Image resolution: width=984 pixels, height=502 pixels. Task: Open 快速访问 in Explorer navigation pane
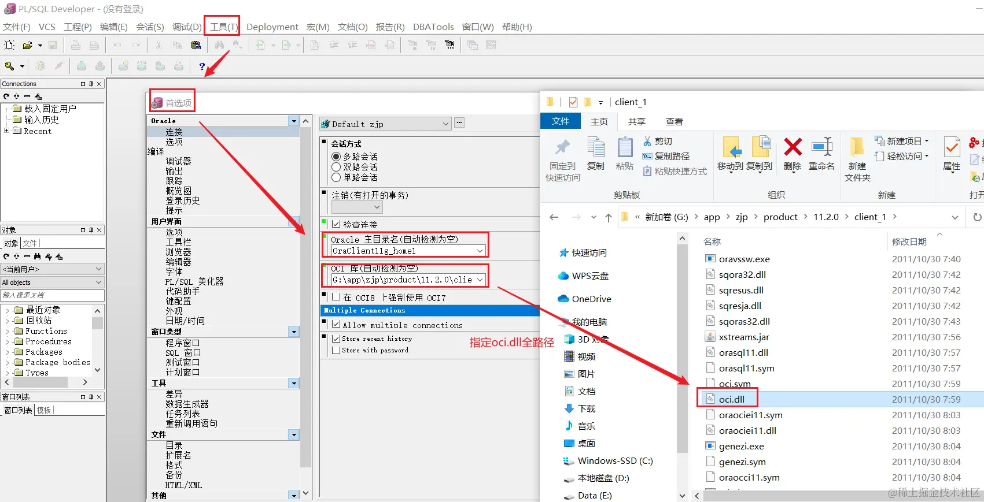[584, 253]
